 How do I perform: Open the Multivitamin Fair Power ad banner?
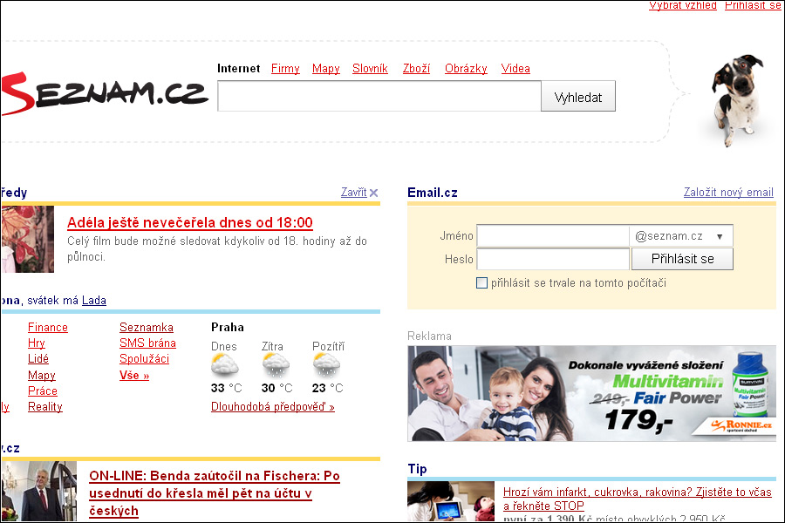[591, 393]
